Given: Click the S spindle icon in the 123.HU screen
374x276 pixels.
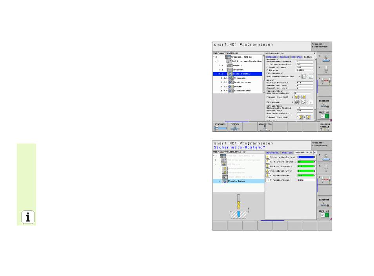Looking at the screenshot, I should pyautogui.click(x=325, y=70).
